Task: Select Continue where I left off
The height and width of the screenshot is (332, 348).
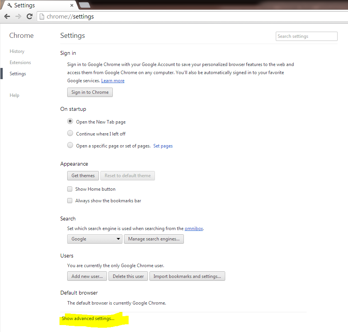Action: (70, 133)
